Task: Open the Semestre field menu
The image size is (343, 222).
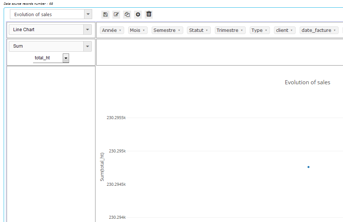Action: point(167,30)
